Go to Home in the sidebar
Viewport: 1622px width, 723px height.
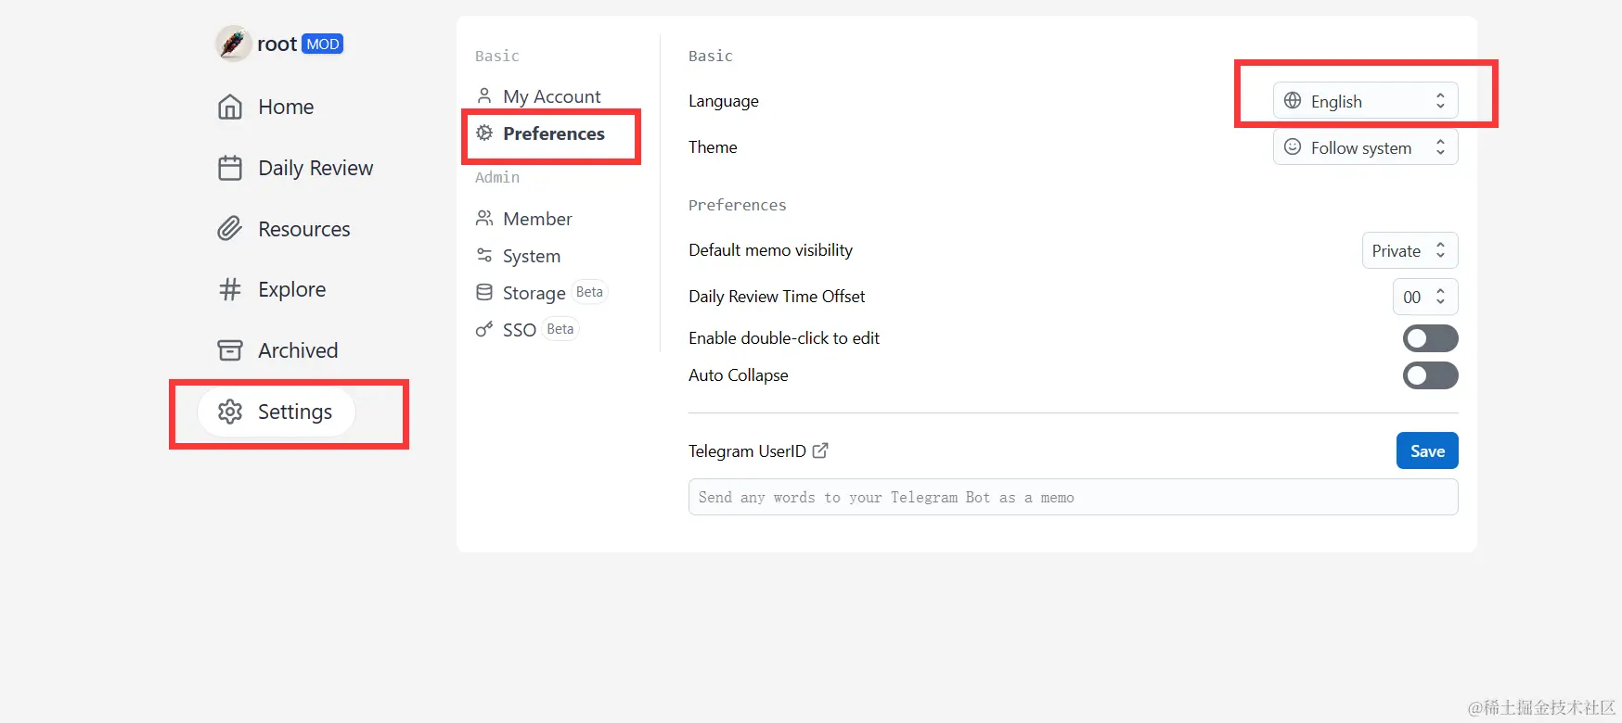[266, 107]
